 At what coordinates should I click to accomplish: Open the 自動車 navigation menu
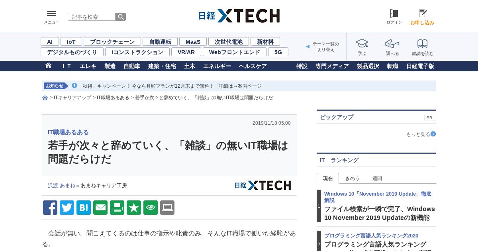[x=132, y=66]
